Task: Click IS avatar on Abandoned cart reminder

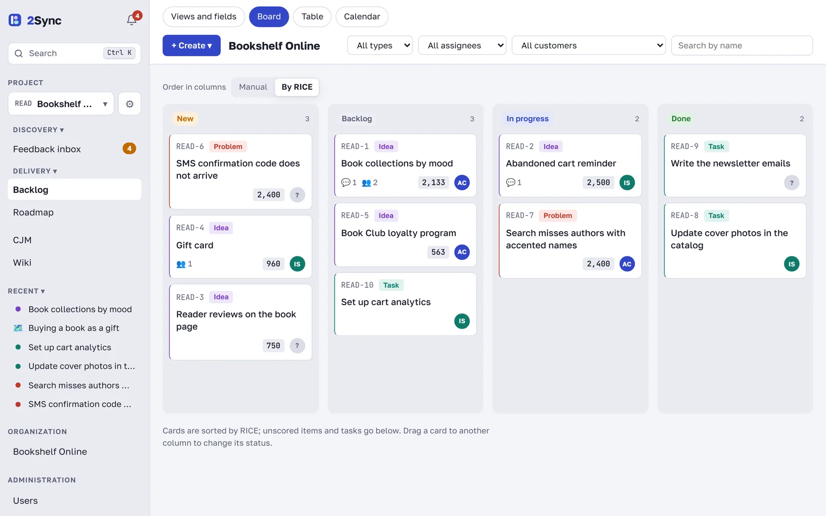Action: pyautogui.click(x=627, y=183)
